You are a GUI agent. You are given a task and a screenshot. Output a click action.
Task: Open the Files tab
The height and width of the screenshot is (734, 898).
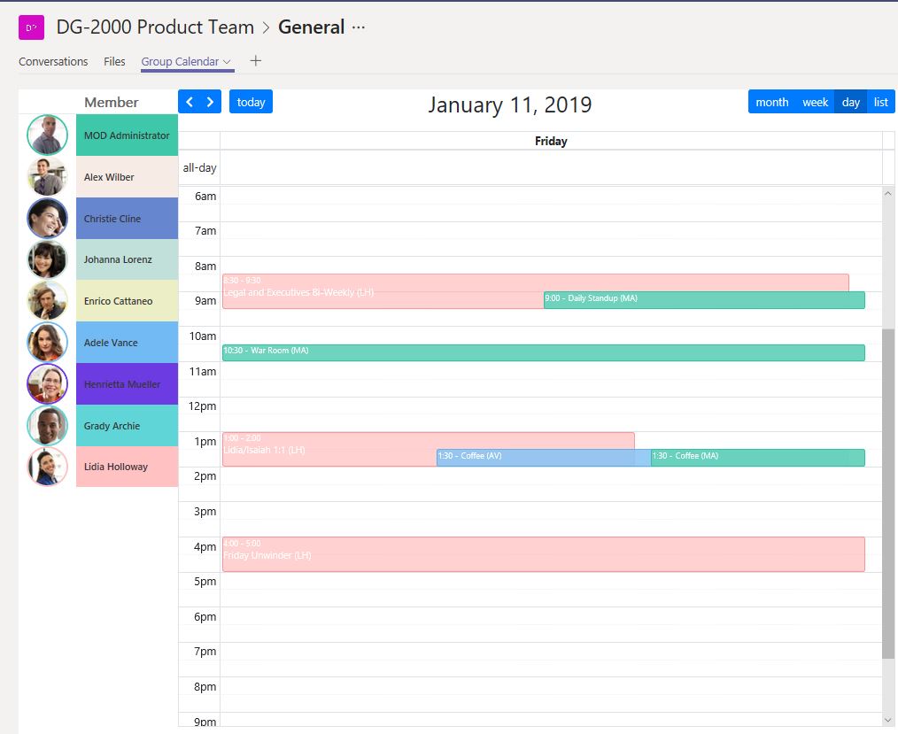tap(114, 61)
